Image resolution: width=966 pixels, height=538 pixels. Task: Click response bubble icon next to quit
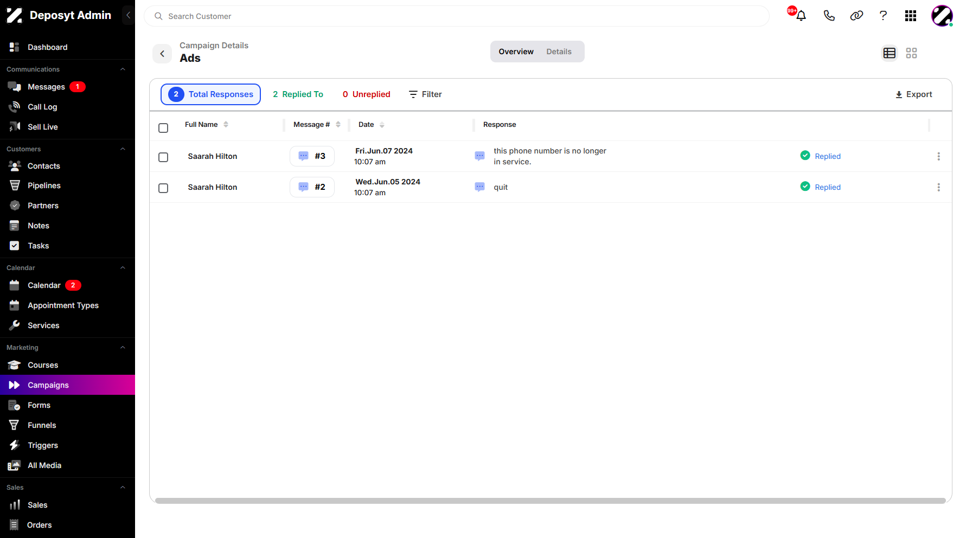[479, 187]
